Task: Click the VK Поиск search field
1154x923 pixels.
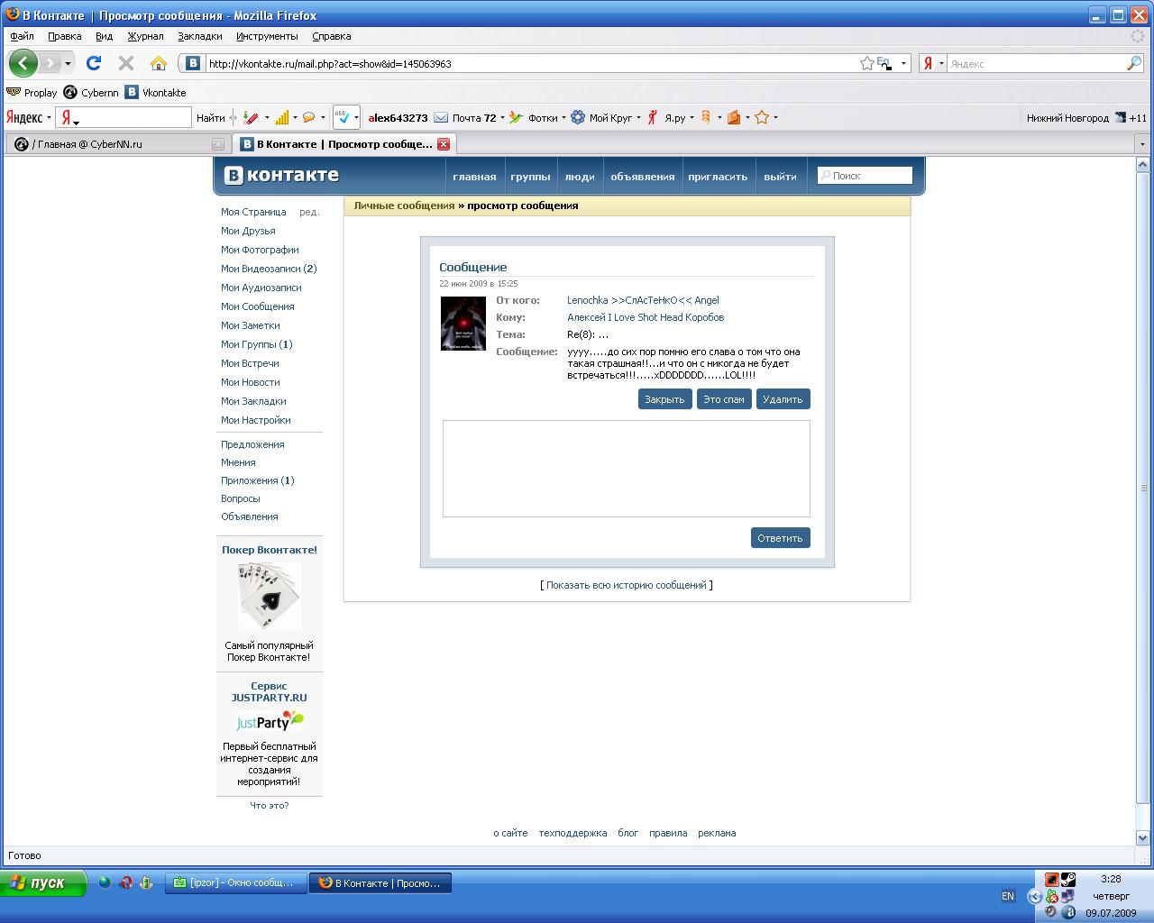Action: click(x=865, y=176)
